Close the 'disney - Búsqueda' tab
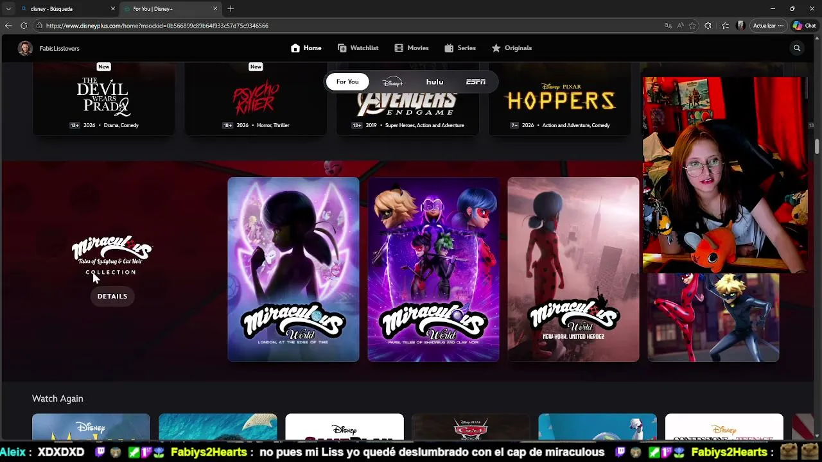822x462 pixels. click(113, 9)
